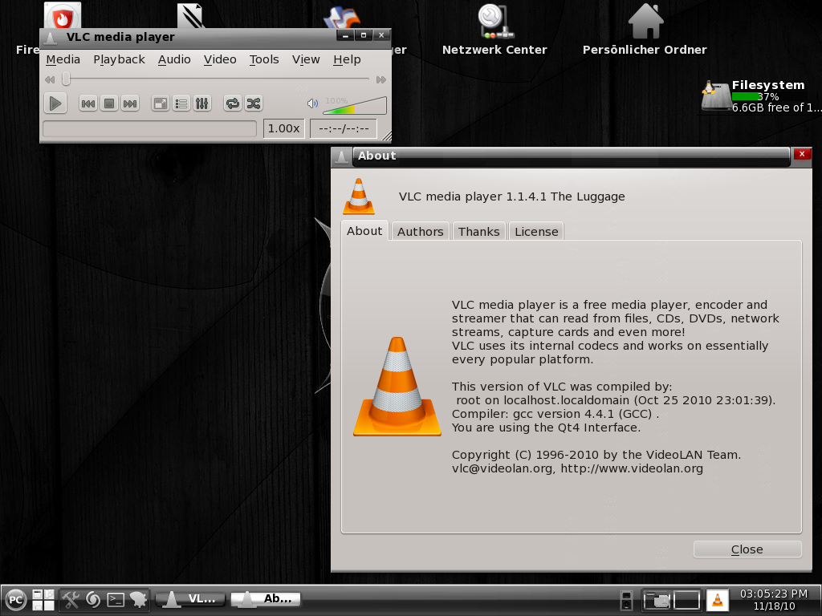Open the Media menu
The width and height of the screenshot is (822, 616).
(63, 59)
